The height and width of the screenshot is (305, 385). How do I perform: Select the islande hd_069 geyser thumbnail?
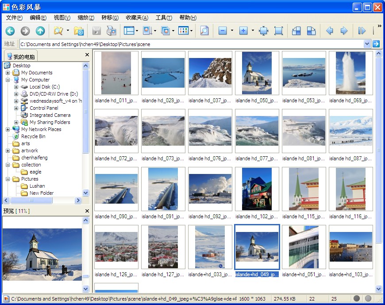click(350, 73)
